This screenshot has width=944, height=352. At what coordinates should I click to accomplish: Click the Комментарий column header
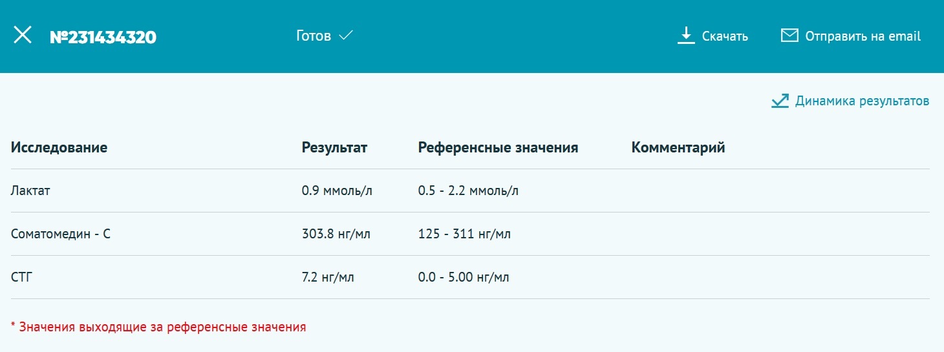[678, 147]
